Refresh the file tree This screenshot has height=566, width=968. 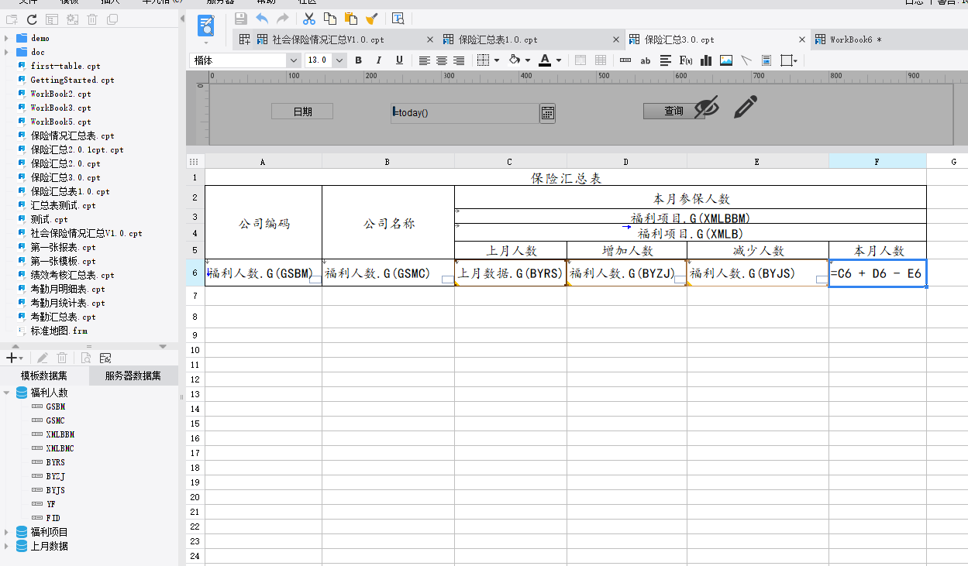tap(32, 19)
